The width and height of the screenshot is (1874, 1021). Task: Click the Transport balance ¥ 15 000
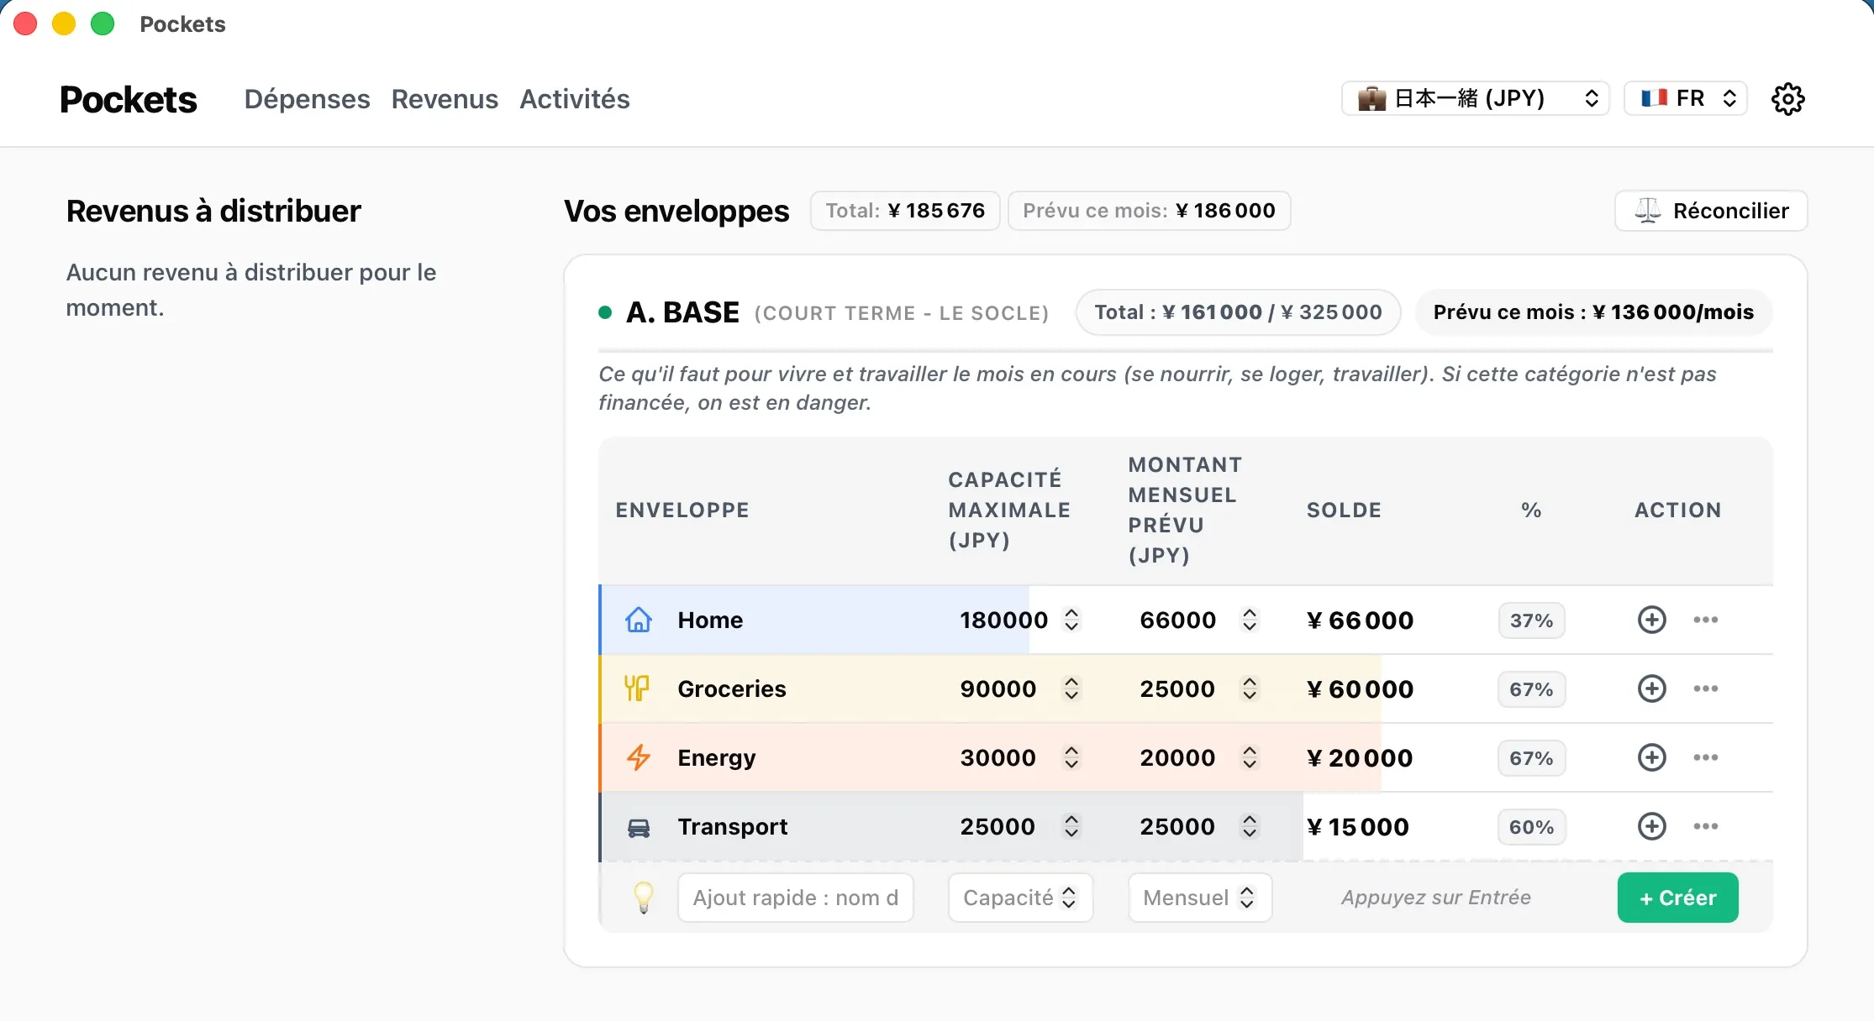click(x=1358, y=827)
